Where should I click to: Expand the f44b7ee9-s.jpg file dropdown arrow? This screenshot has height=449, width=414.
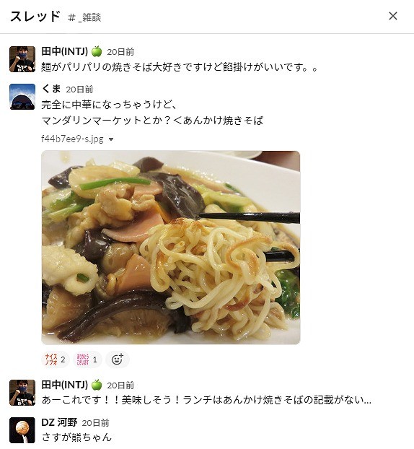click(x=111, y=139)
